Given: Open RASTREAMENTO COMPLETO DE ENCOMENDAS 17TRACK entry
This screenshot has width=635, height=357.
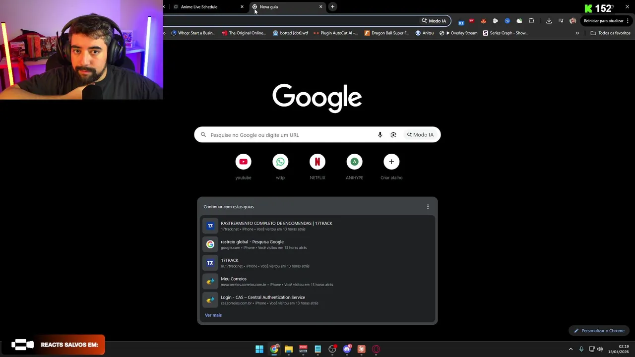Looking at the screenshot, I should [x=317, y=226].
